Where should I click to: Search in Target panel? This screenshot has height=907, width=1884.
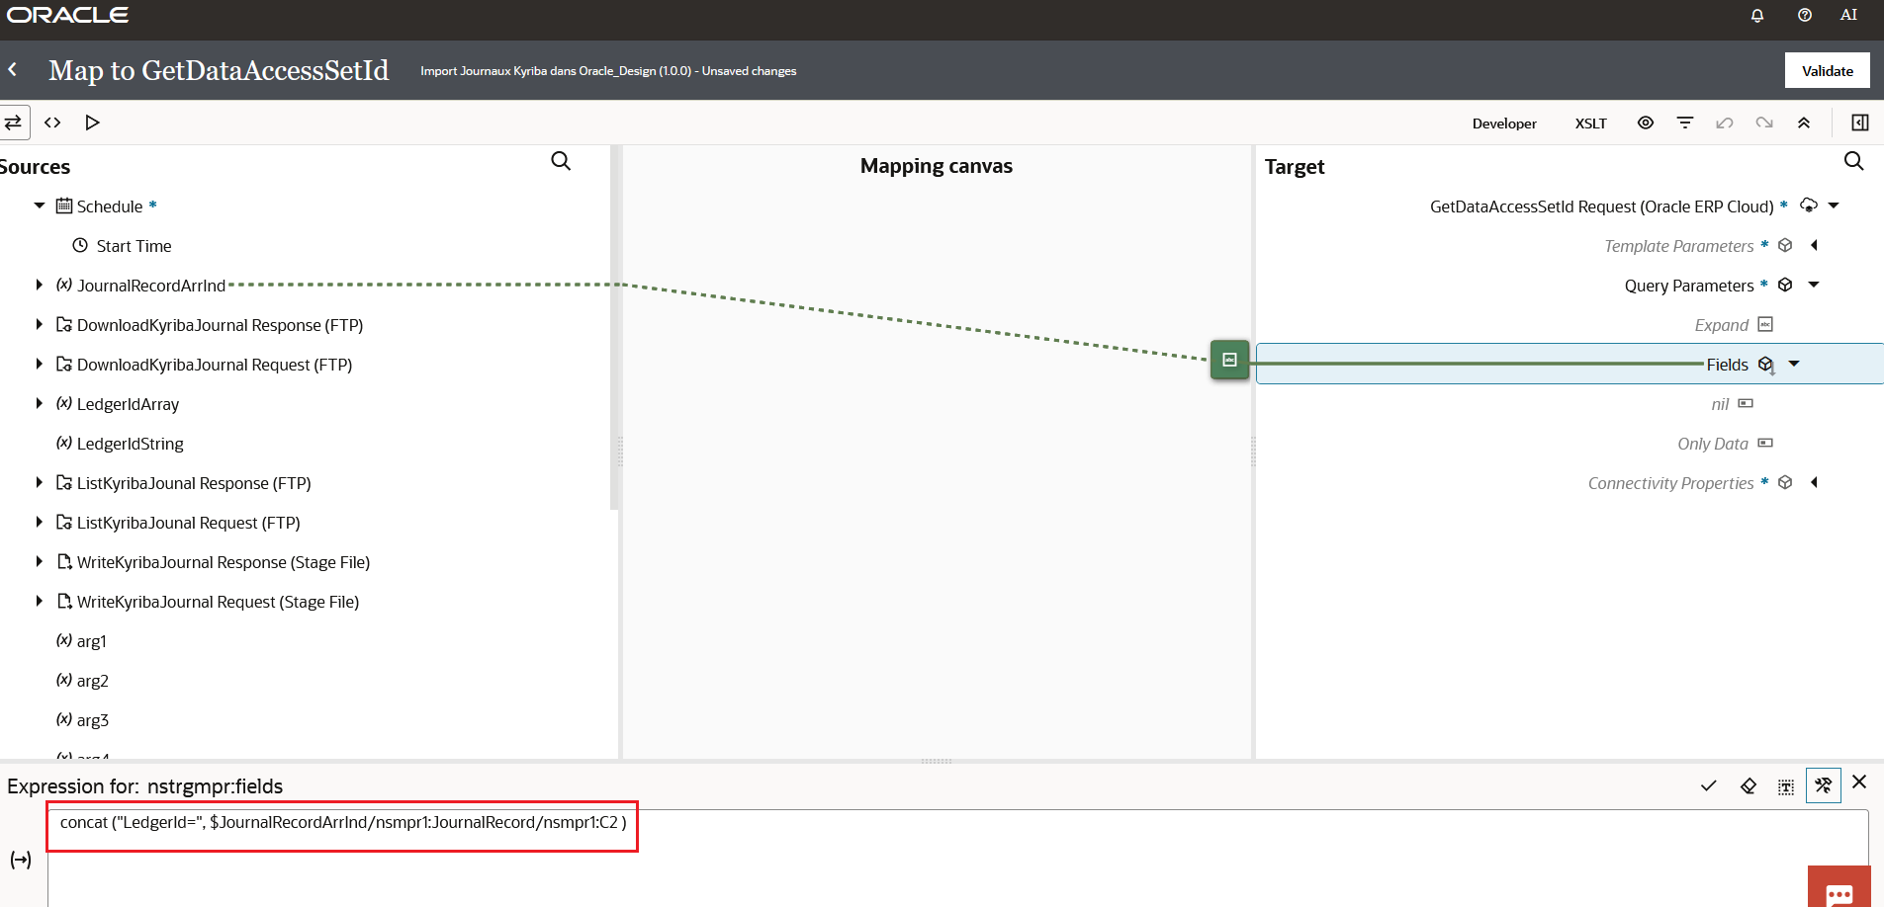[x=1854, y=161]
